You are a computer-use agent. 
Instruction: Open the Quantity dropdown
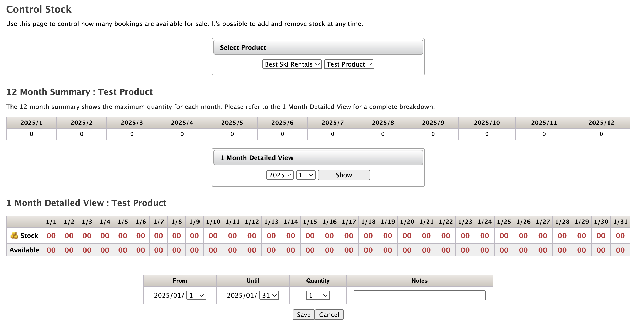(317, 295)
